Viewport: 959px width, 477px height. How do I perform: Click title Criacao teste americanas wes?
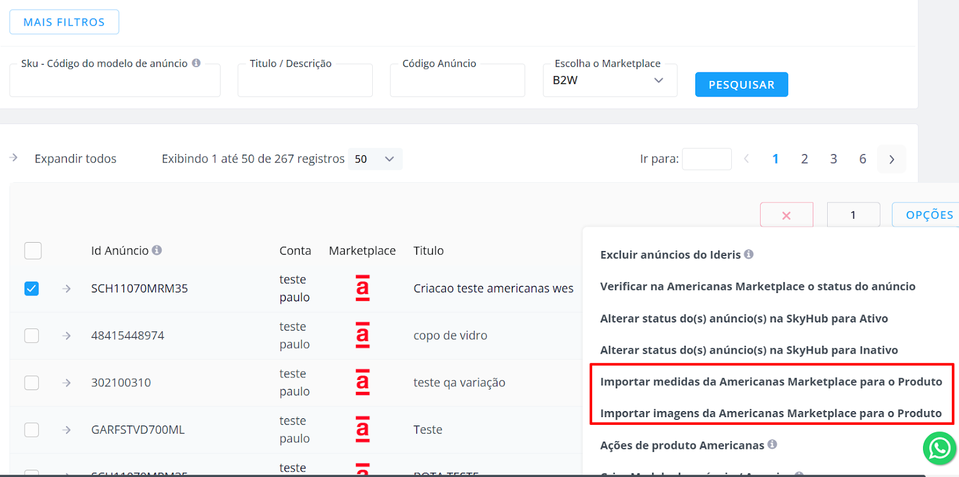point(493,288)
